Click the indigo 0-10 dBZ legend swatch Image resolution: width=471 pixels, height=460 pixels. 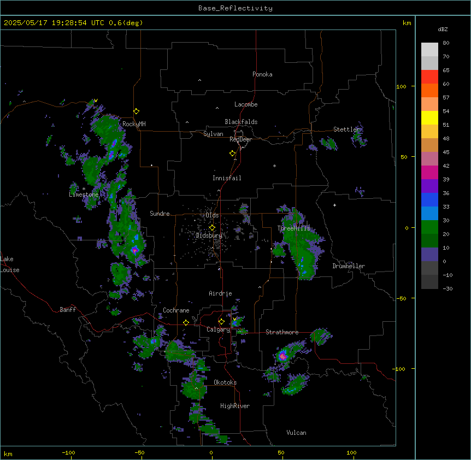(429, 255)
